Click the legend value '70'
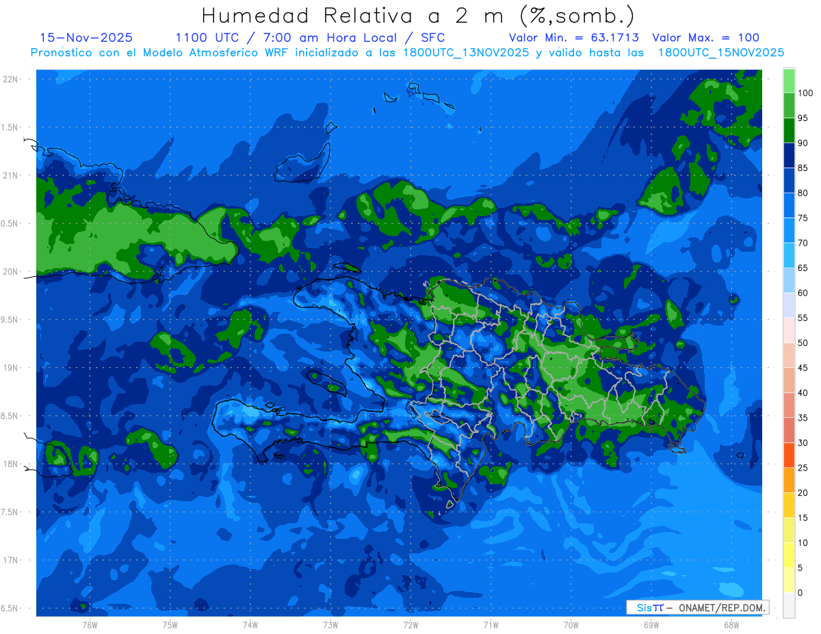 803,243
